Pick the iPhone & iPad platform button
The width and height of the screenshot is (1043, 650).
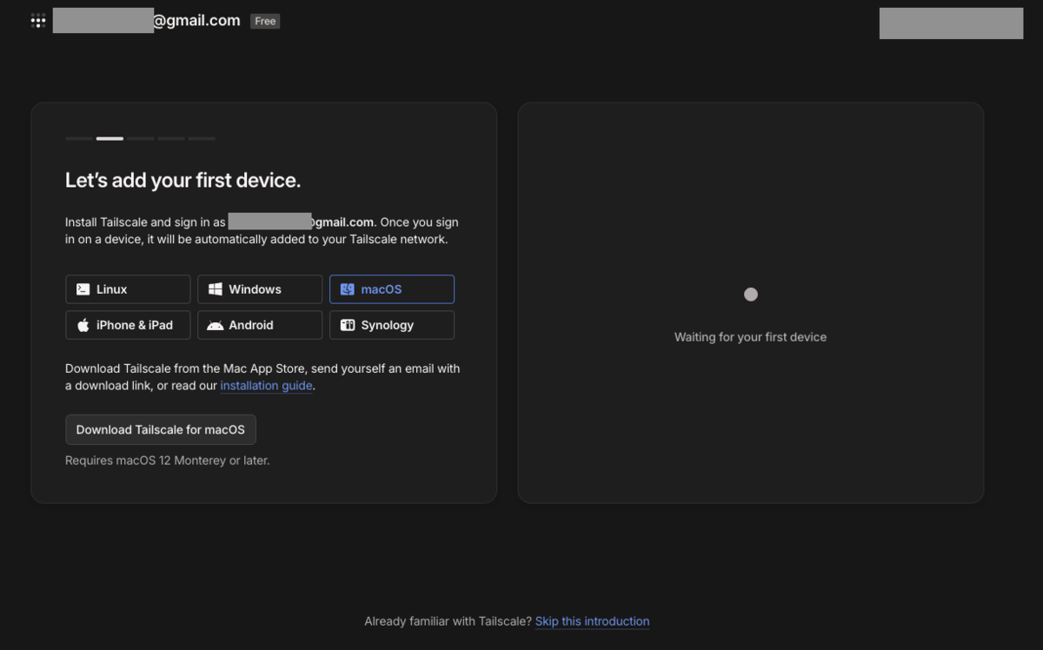(x=128, y=325)
